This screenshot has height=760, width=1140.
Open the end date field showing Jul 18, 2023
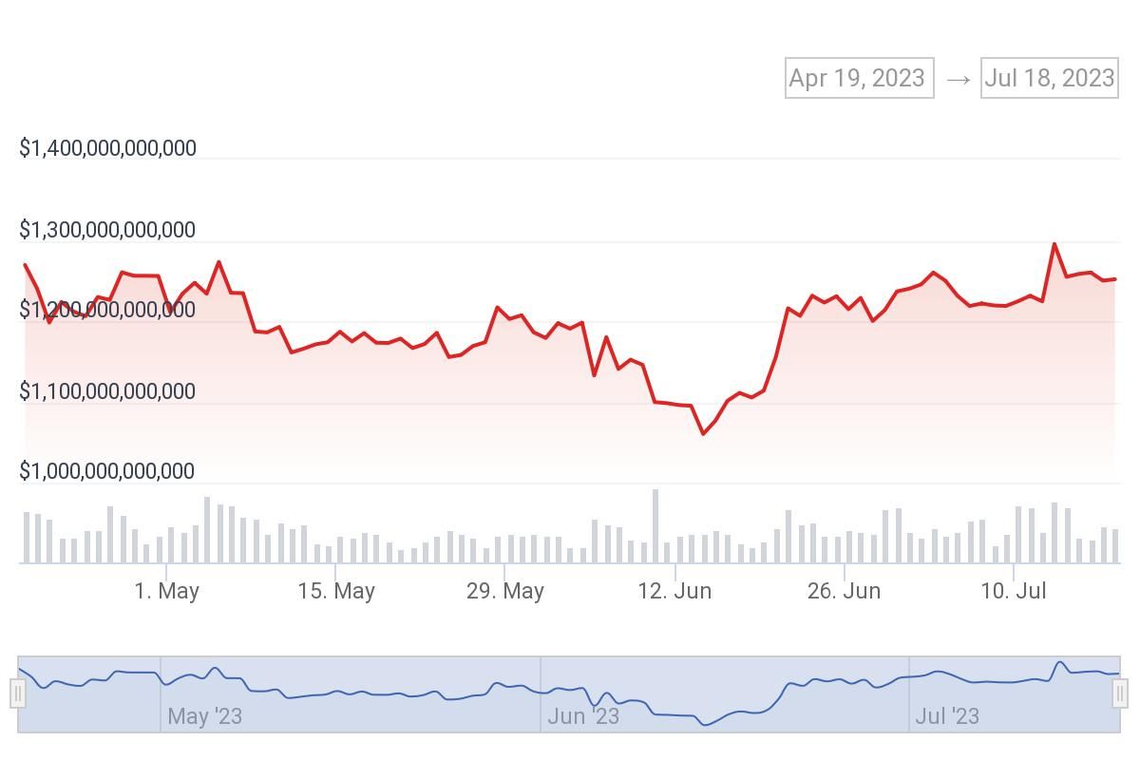pos(1049,78)
